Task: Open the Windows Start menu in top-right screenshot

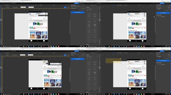Action: coord(87,46)
